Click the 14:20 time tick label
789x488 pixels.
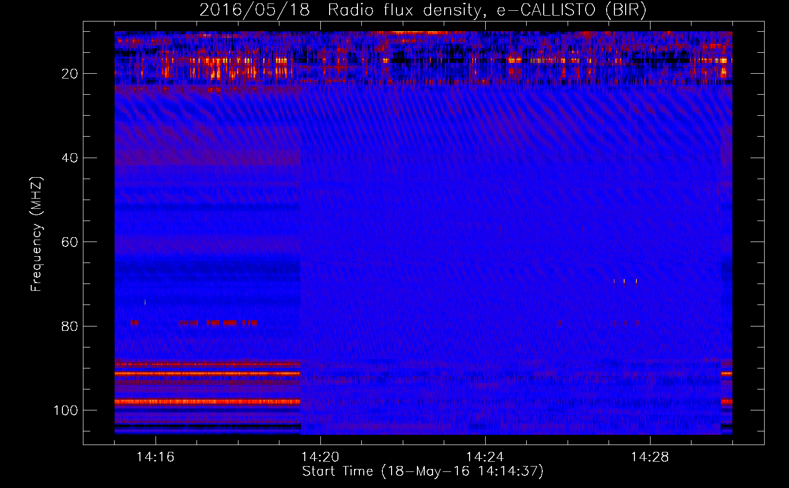pos(320,457)
